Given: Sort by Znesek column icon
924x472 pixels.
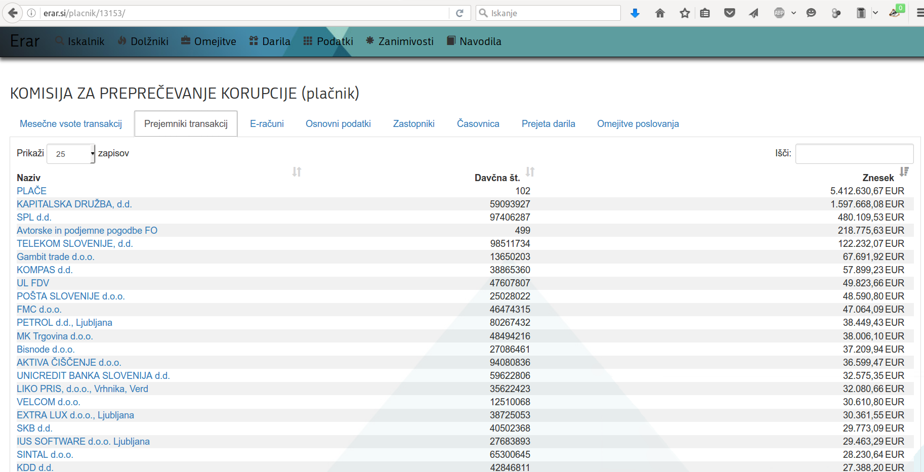Looking at the screenshot, I should (x=904, y=172).
